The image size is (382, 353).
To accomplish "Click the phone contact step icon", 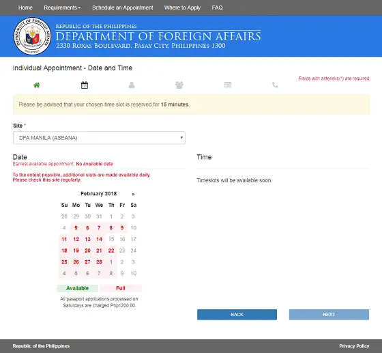I will click(275, 85).
